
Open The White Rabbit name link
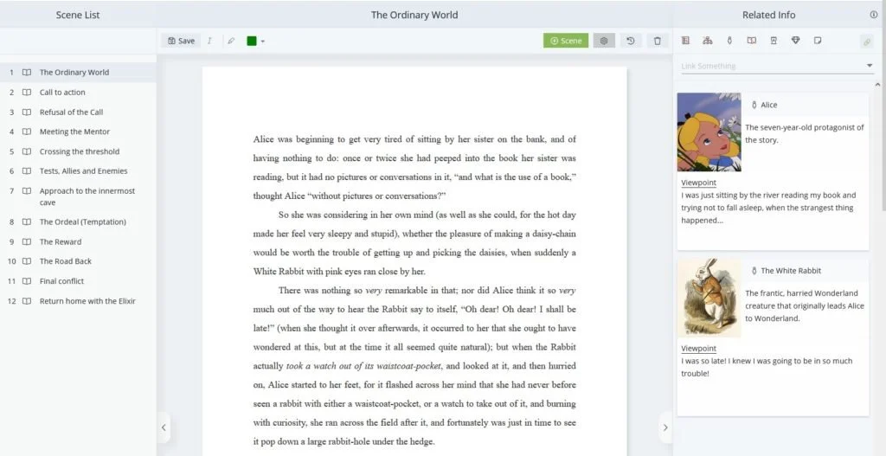coord(791,271)
